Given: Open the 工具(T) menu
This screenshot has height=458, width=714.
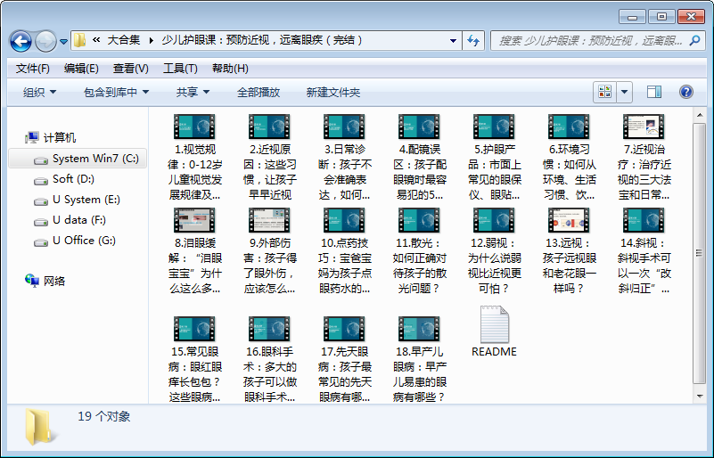Looking at the screenshot, I should (180, 69).
